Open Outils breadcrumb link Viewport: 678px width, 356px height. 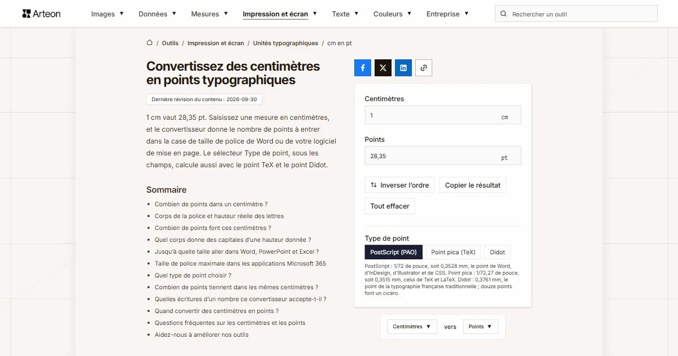(170, 43)
